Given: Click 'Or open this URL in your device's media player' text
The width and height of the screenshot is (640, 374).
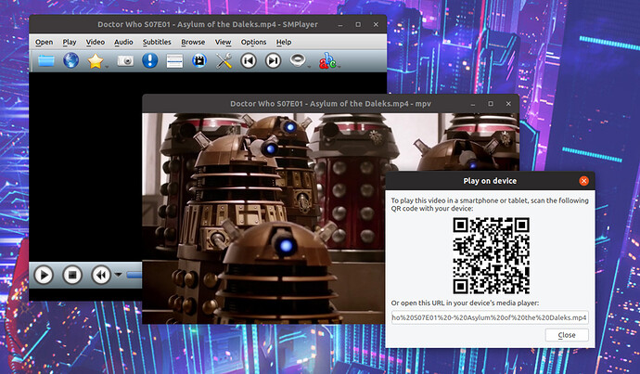Looking at the screenshot, I should [x=465, y=303].
